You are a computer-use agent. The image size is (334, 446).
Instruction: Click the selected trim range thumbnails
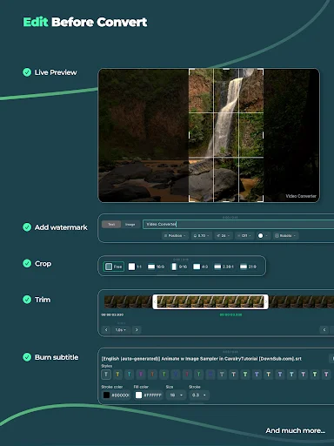tap(210, 302)
